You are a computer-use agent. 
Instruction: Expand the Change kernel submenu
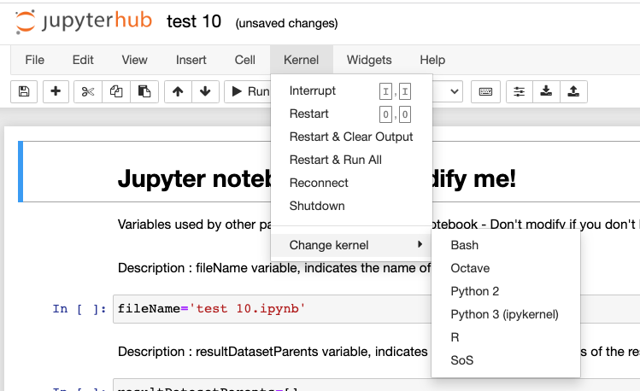(x=351, y=245)
